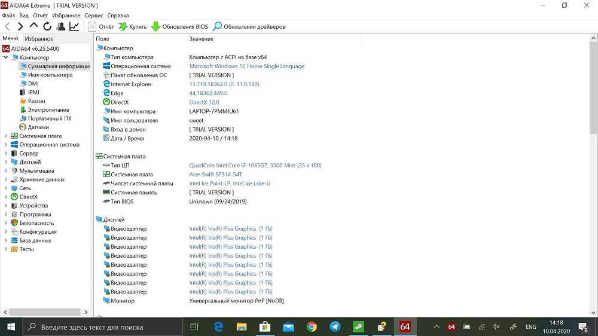
Task: Click the Forward navigation arrow
Action: pyautogui.click(x=20, y=26)
